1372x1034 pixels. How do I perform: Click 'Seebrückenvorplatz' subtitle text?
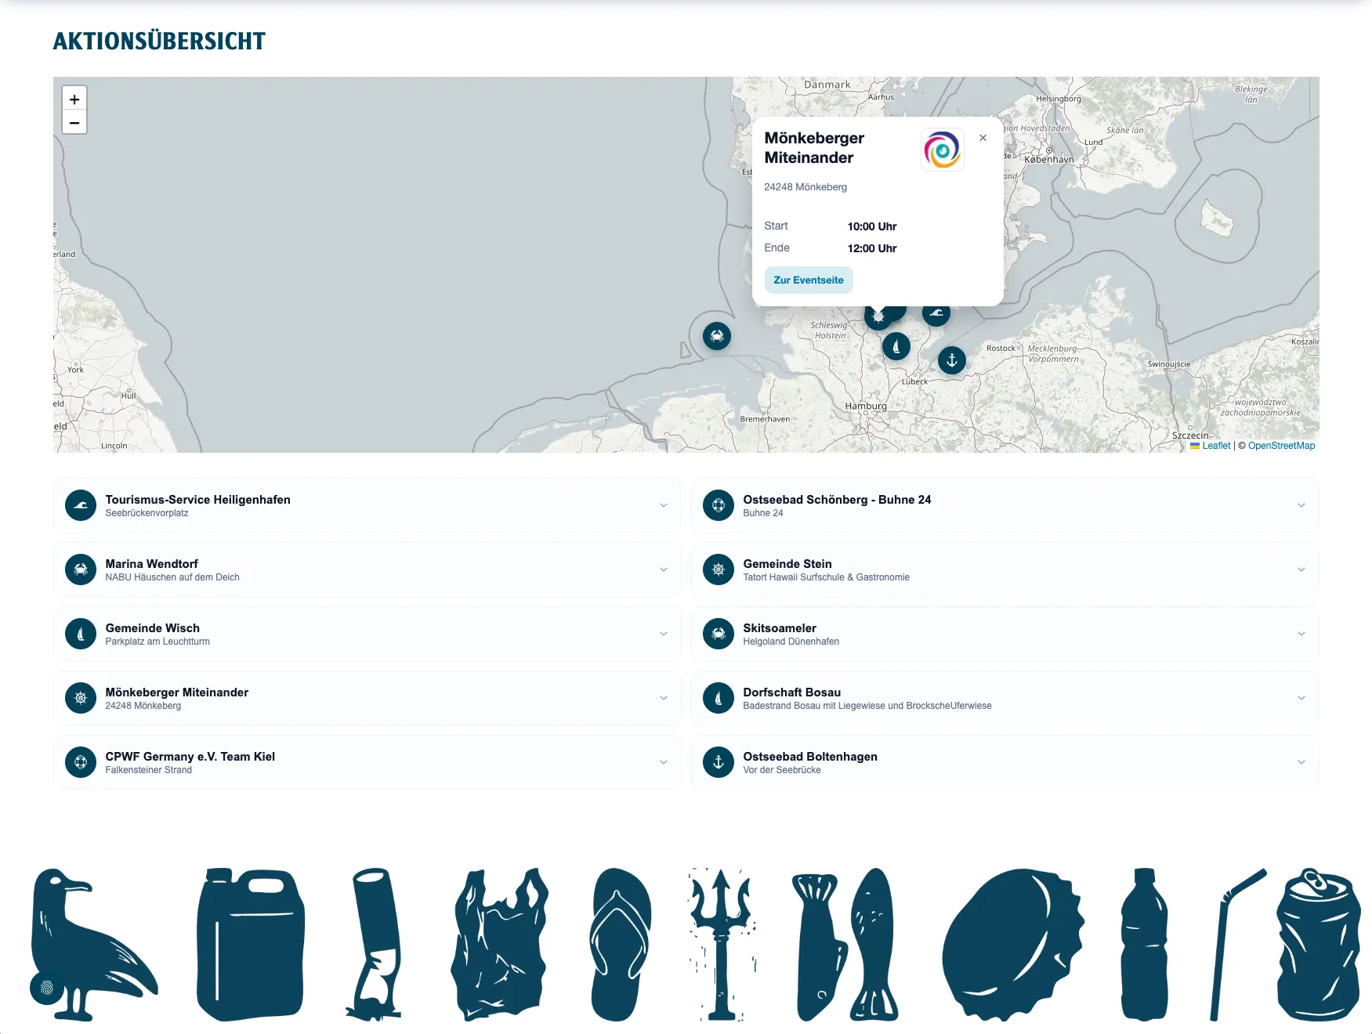147,513
